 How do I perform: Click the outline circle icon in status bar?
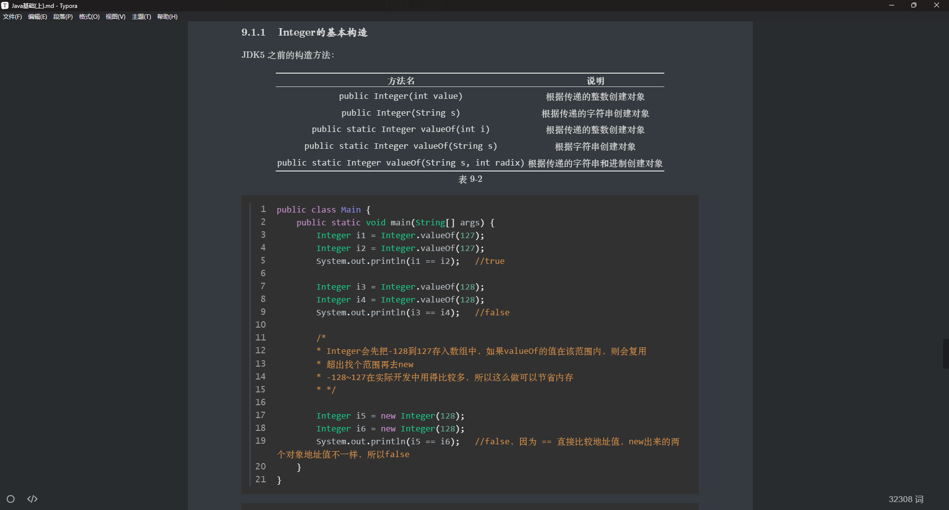coord(10,499)
